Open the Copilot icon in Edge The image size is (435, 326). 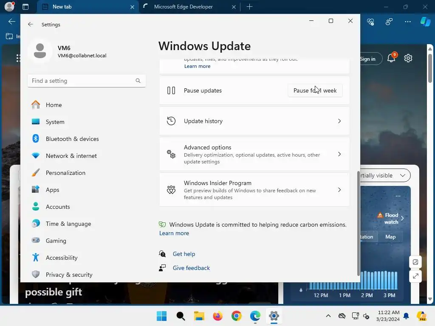pos(425,22)
